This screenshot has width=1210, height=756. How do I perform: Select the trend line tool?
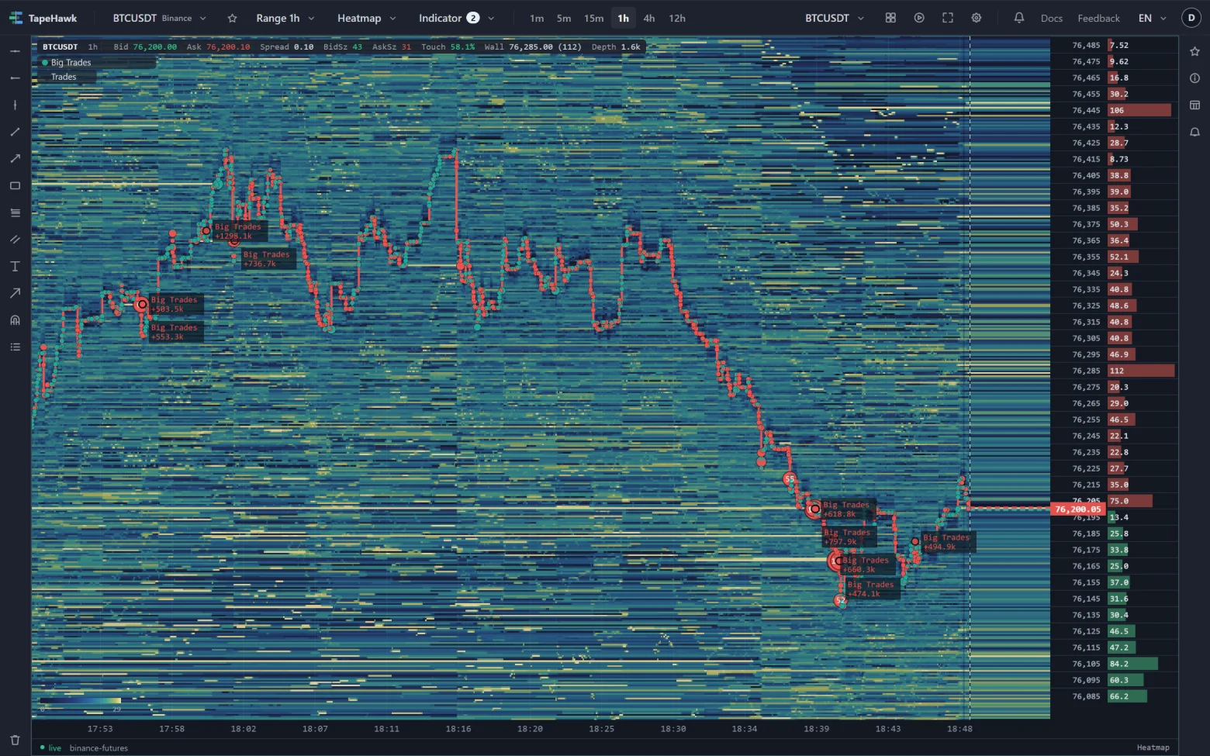(x=15, y=132)
